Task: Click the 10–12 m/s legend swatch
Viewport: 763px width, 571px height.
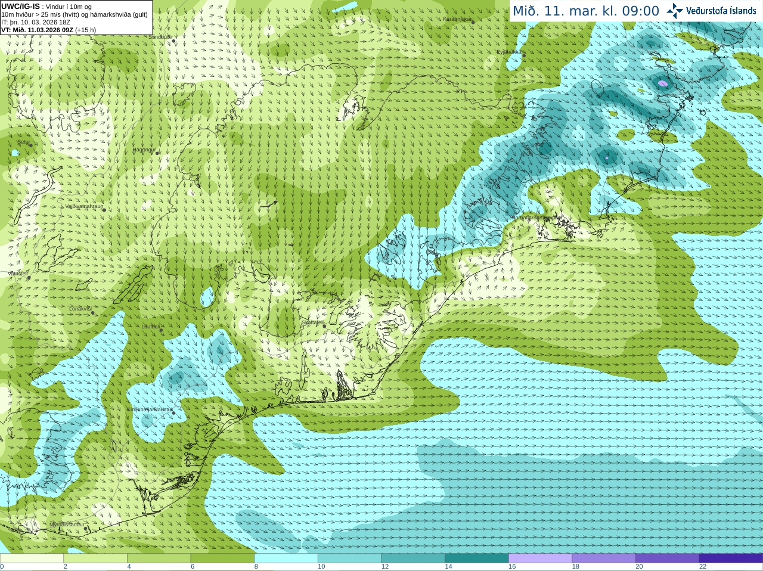Action: point(350,558)
